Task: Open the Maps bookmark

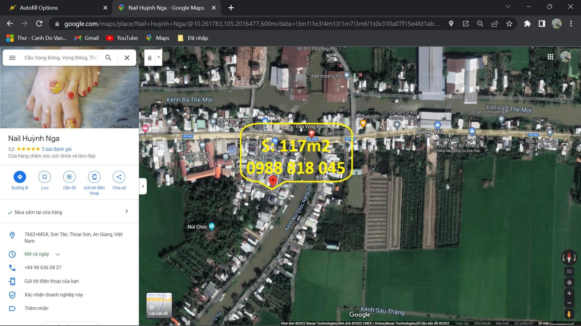Action: pyautogui.click(x=158, y=38)
